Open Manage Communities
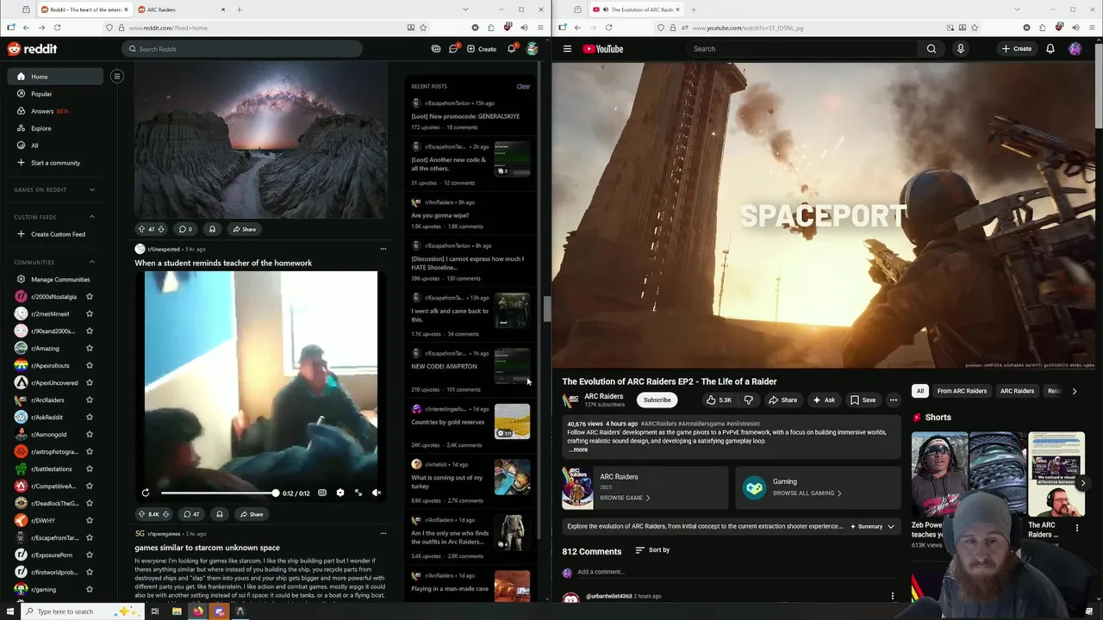 click(56, 279)
